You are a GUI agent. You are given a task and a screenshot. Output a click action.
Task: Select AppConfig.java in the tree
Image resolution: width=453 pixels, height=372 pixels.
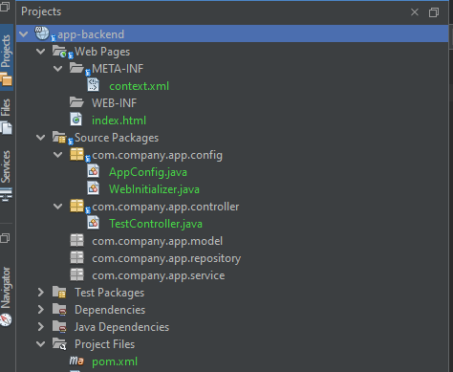click(148, 172)
